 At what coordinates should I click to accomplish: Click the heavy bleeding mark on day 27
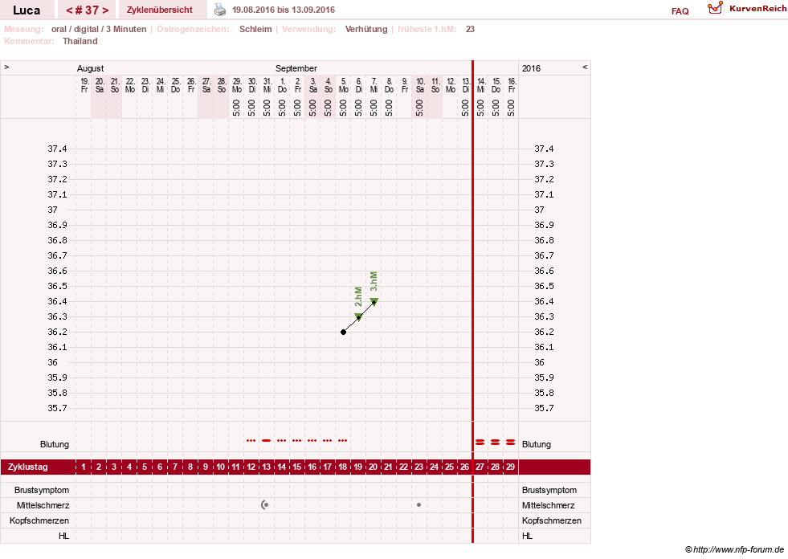pyautogui.click(x=480, y=442)
